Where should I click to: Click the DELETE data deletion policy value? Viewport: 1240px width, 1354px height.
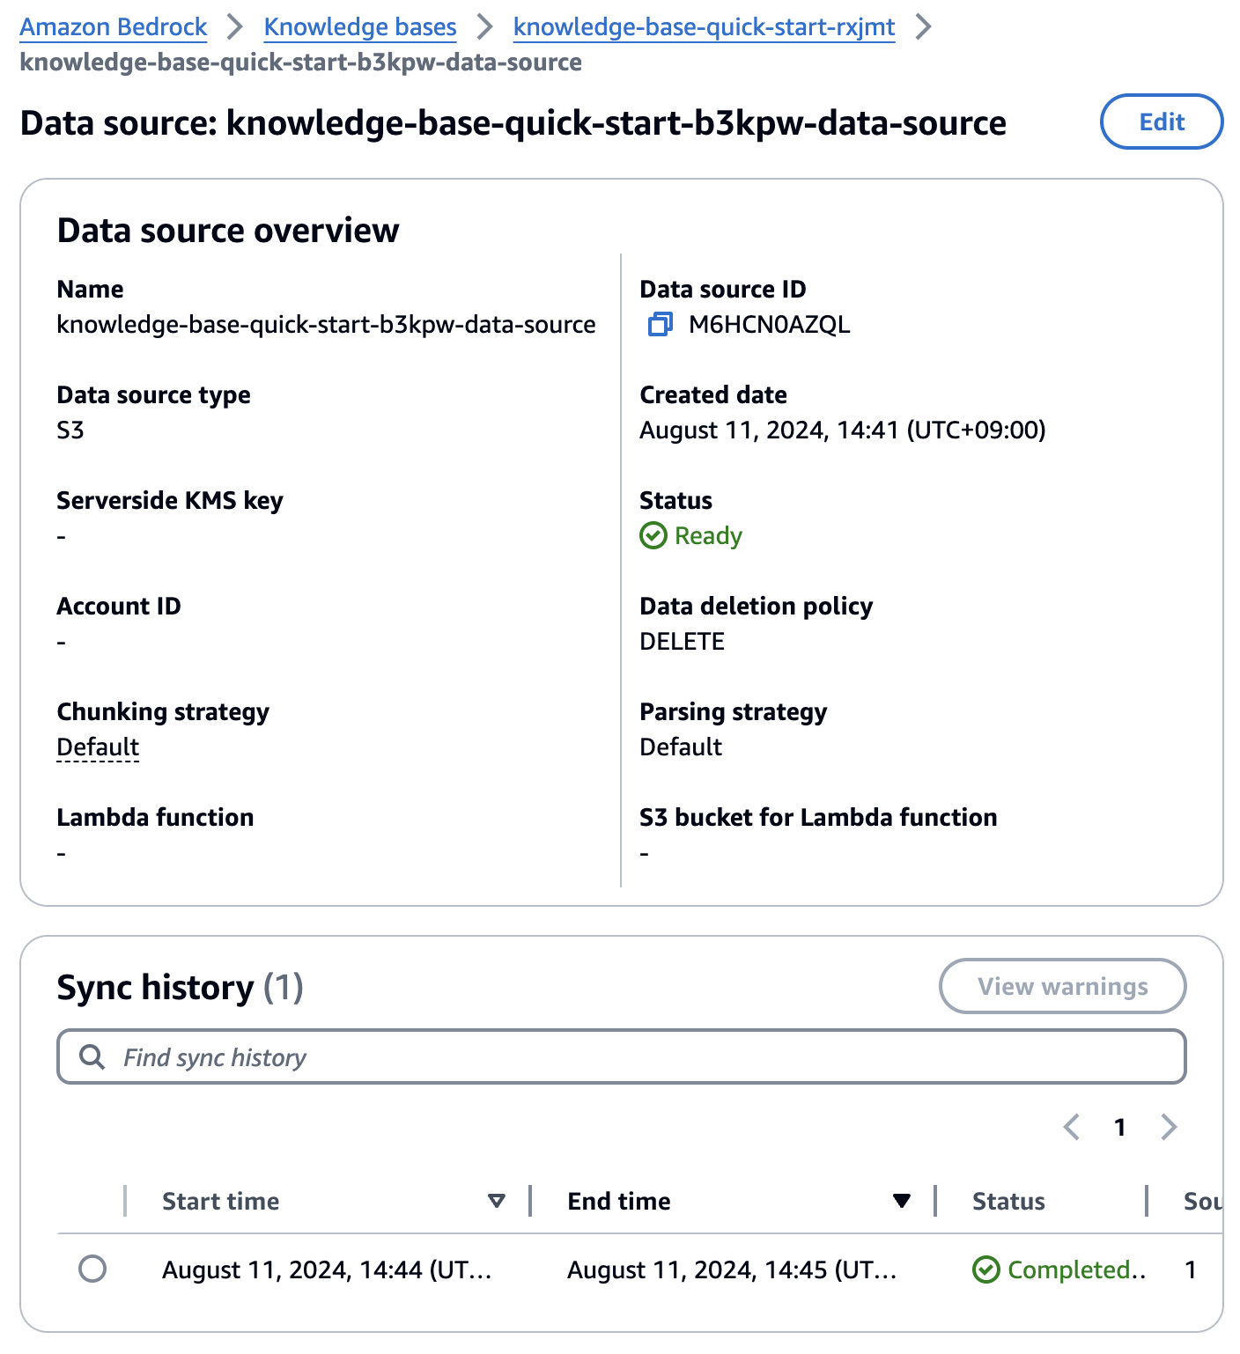click(x=683, y=642)
